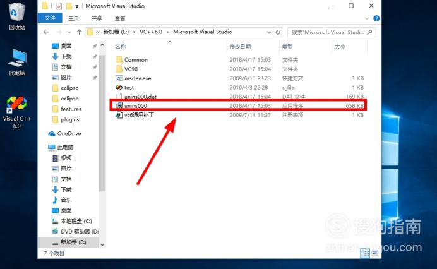Screen dimensions: 437x269
Task: Click the back navigation arrow
Action: click(x=46, y=32)
